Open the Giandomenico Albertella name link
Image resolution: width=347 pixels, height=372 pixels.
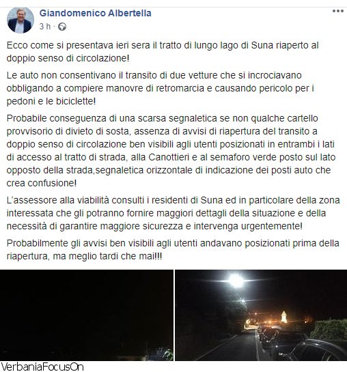coord(96,13)
